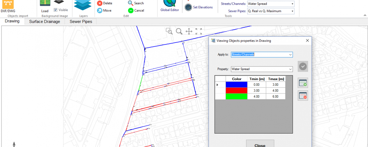Expand the Streets/Channels ribbon dropdown
368x147 pixels.
(x=292, y=4)
